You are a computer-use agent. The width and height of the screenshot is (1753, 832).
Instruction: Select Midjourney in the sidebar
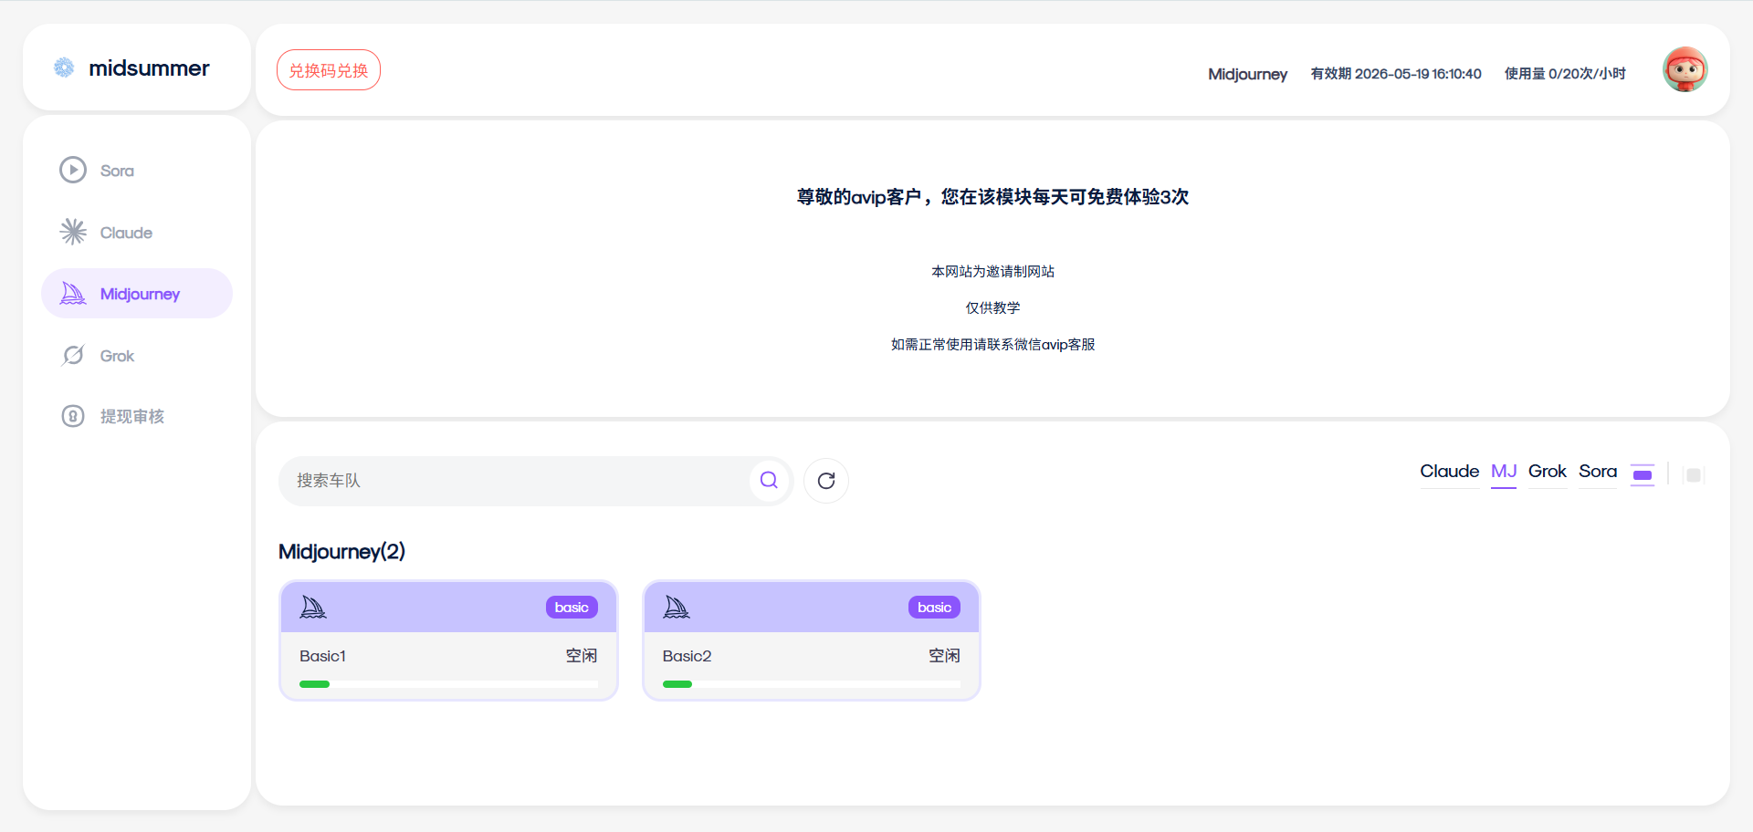(137, 294)
